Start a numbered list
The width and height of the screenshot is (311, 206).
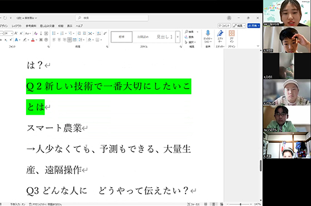point(62,33)
